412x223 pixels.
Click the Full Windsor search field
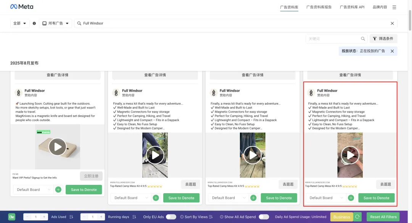pos(236,23)
